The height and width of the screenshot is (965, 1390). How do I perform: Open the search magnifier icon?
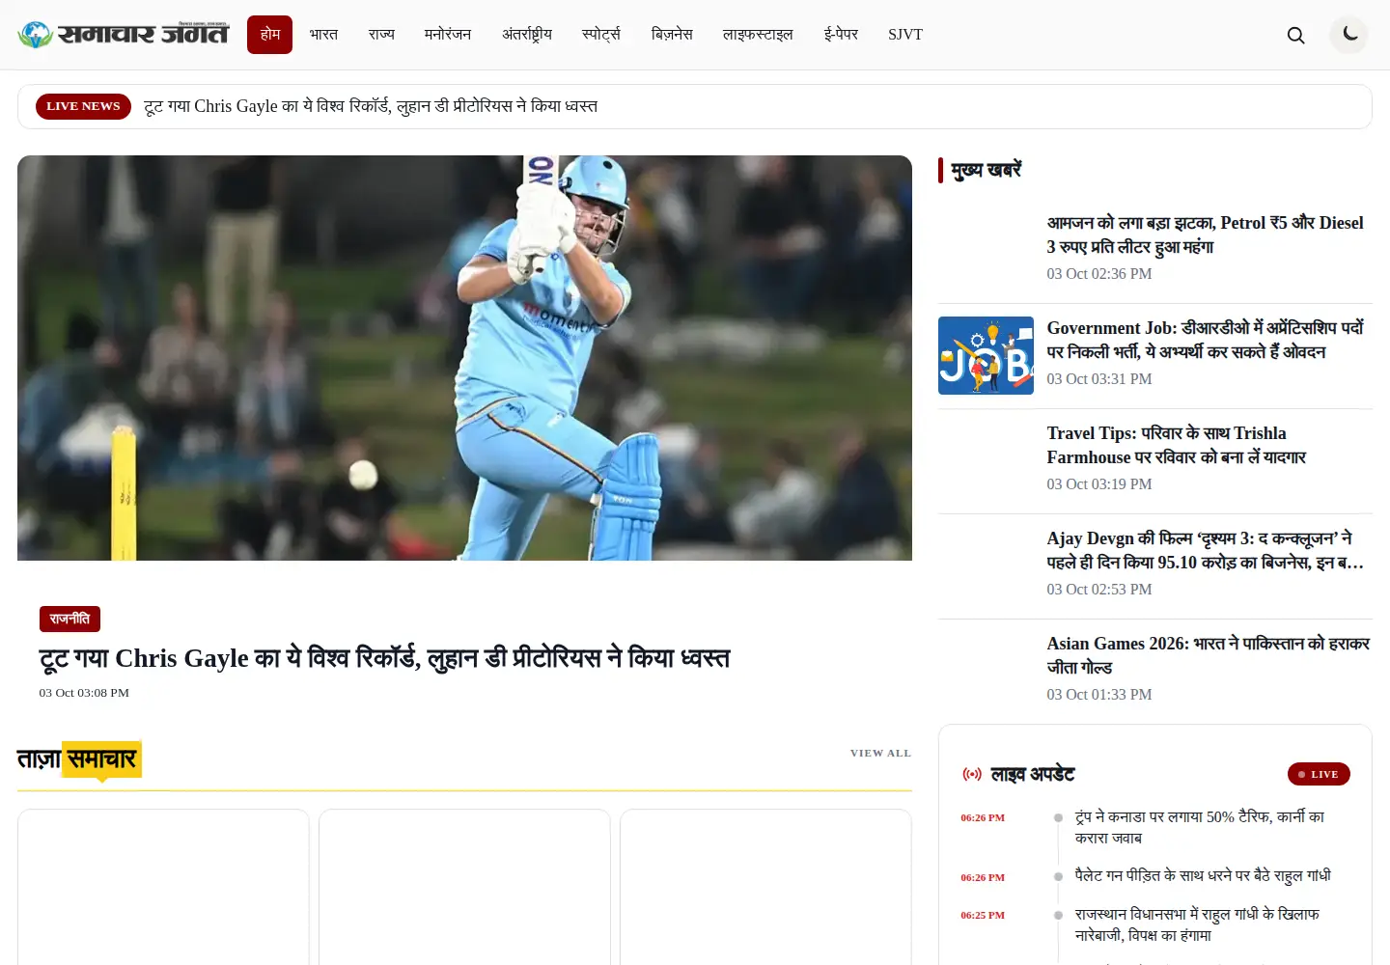pos(1295,35)
